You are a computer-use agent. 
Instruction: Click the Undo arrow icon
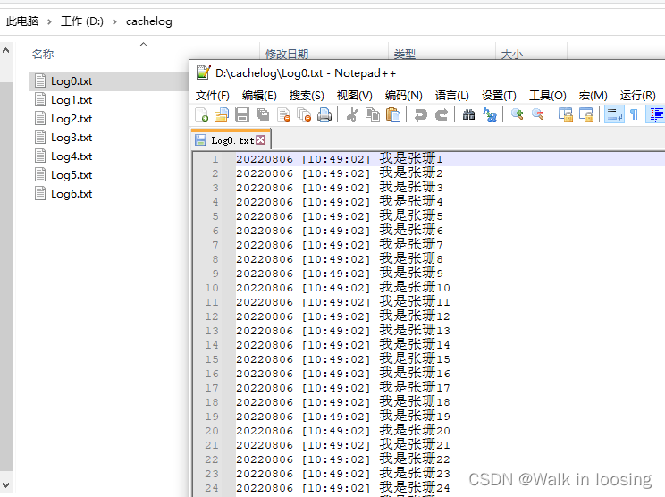(420, 114)
